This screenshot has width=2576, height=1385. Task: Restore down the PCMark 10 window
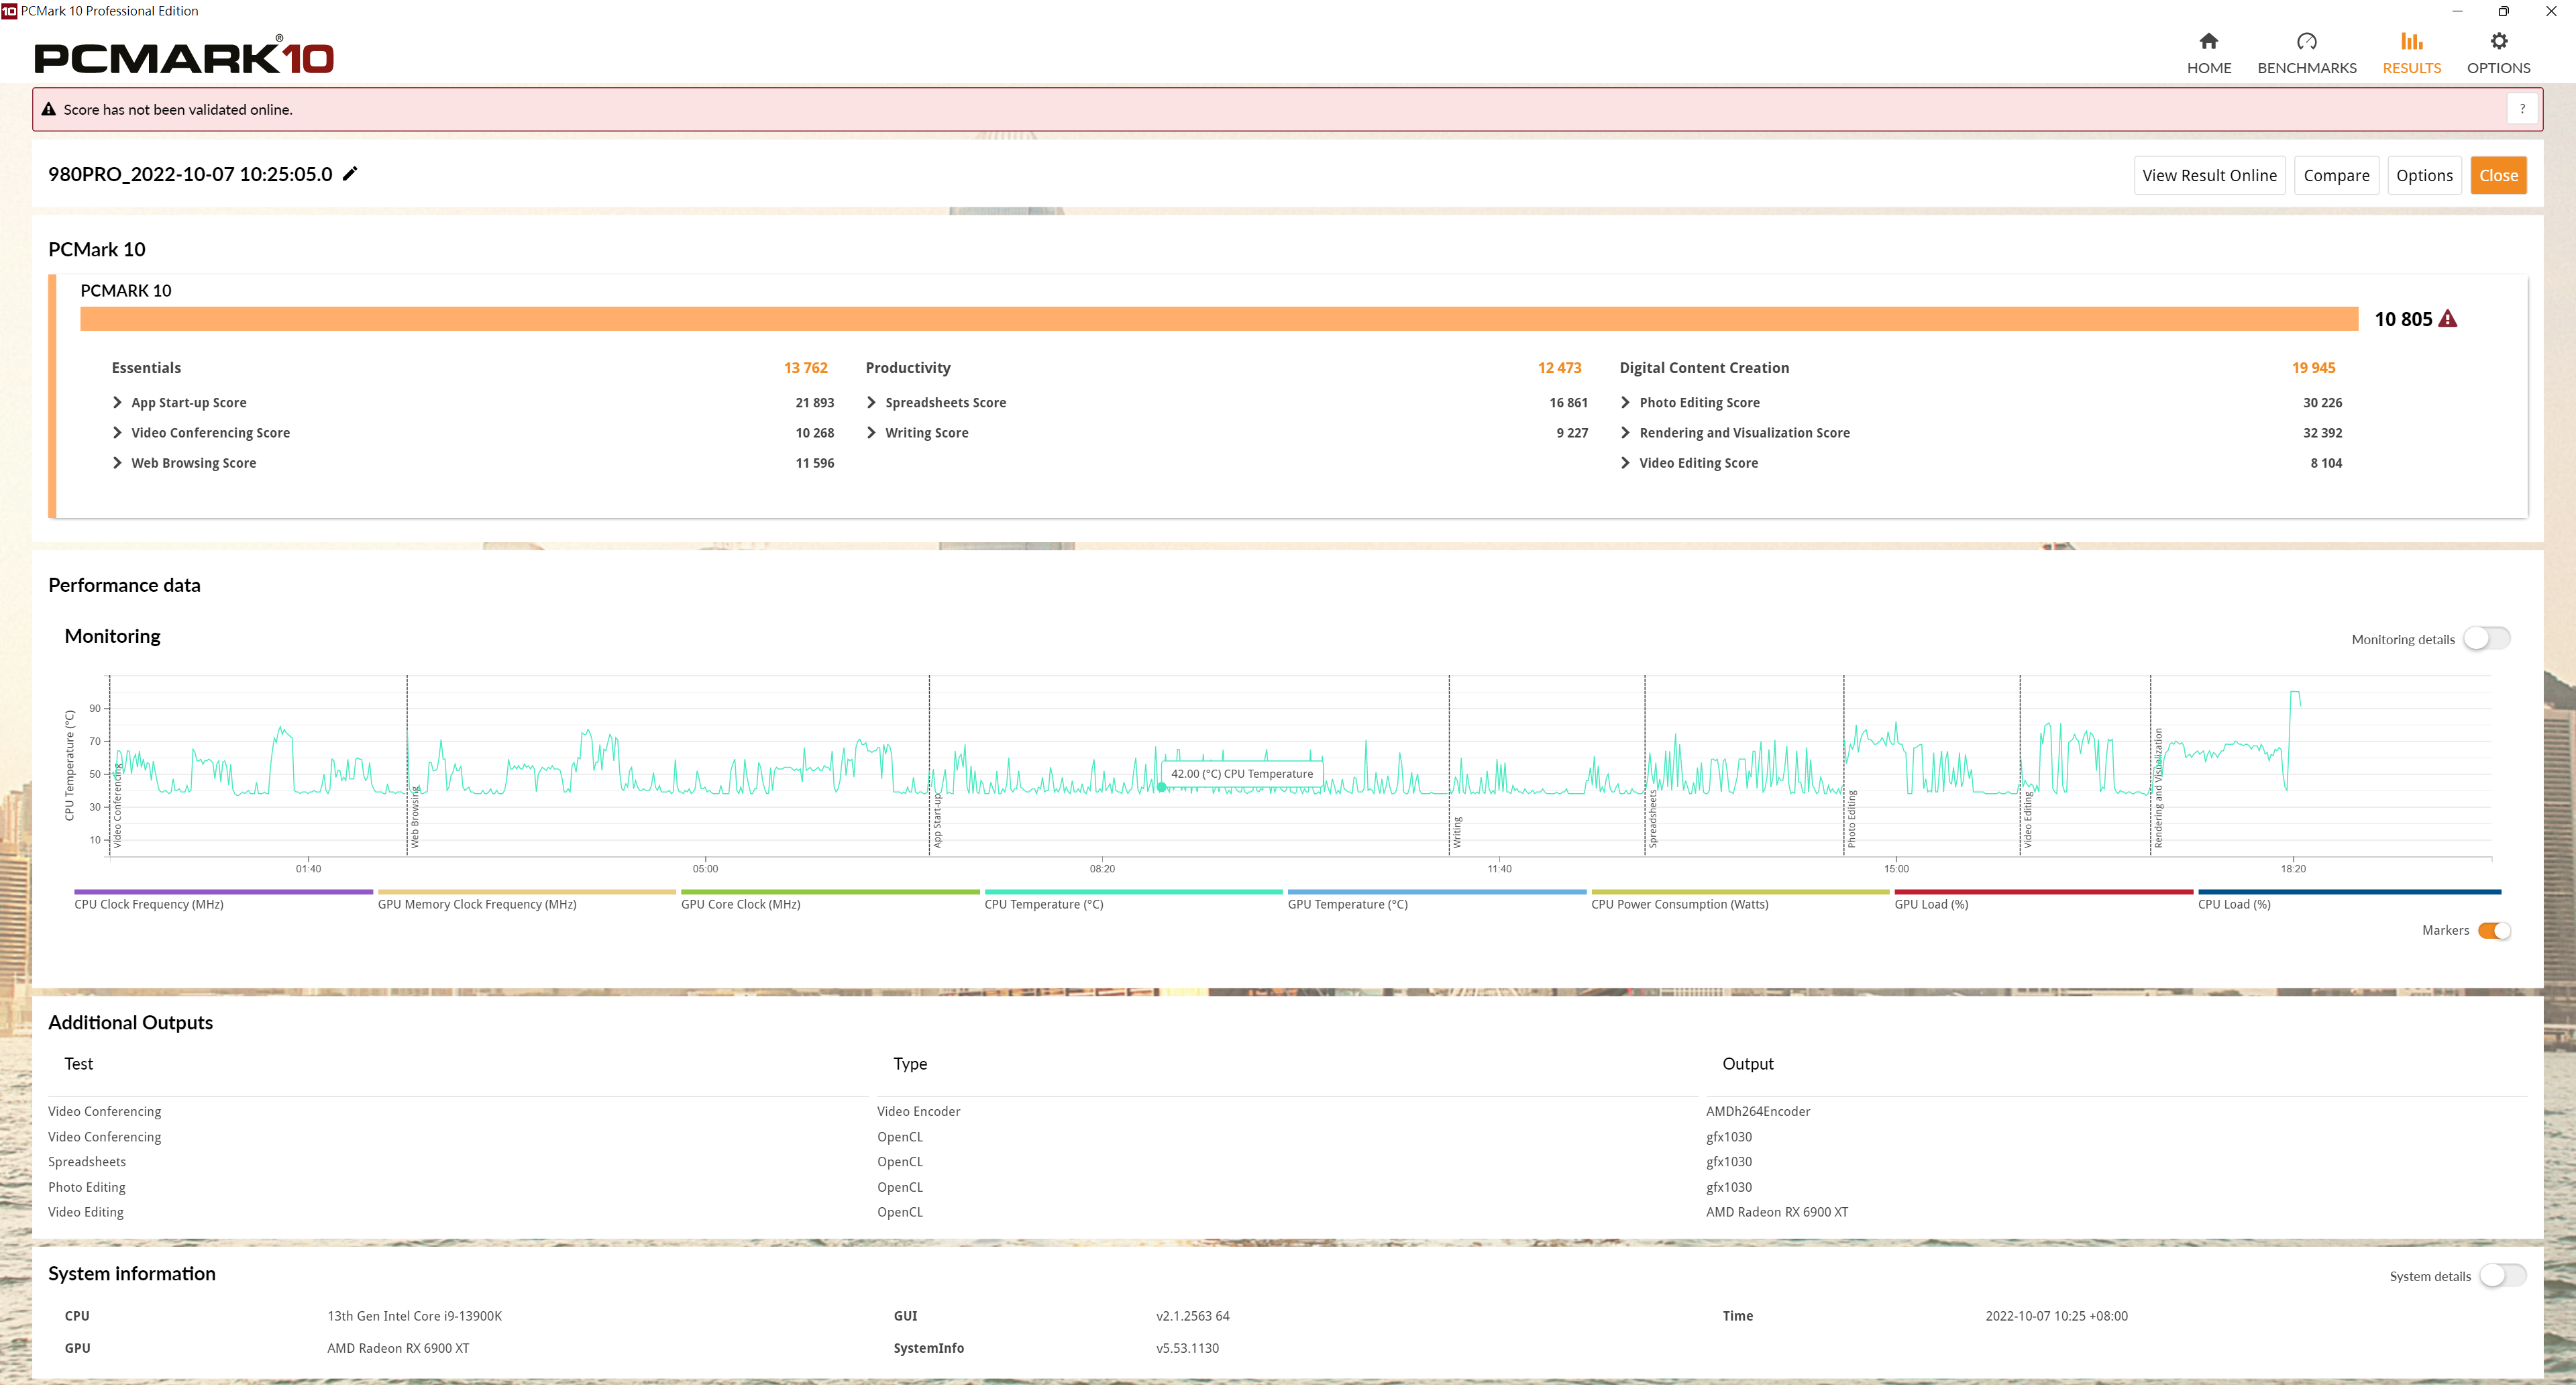pyautogui.click(x=2503, y=11)
